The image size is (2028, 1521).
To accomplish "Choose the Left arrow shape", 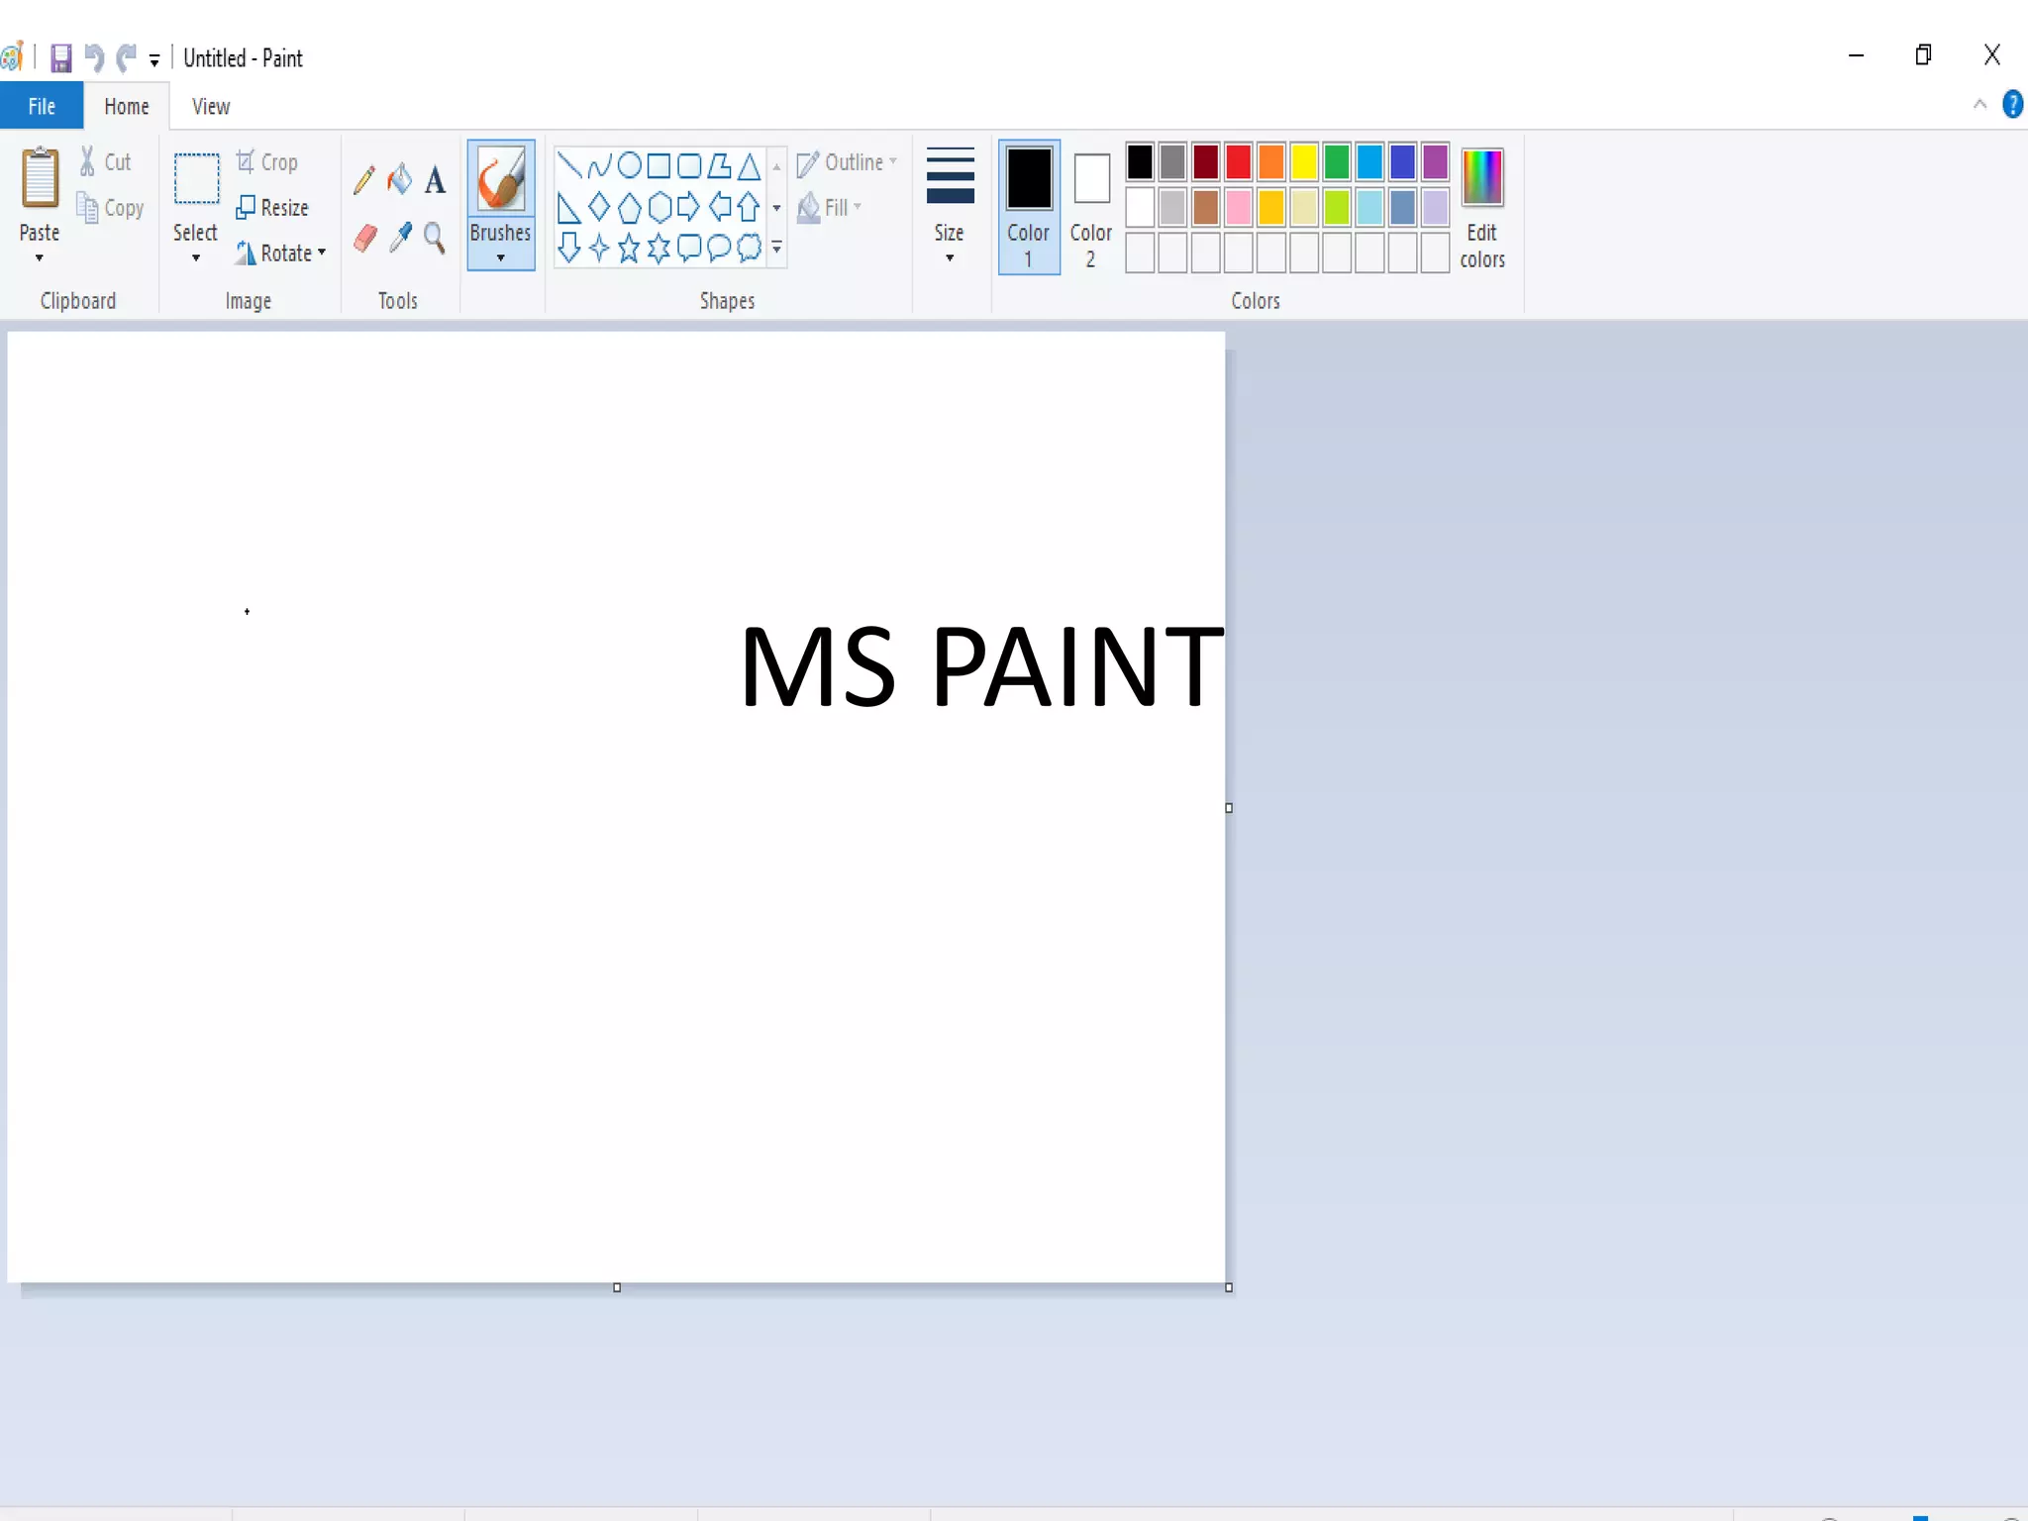I will [720, 207].
